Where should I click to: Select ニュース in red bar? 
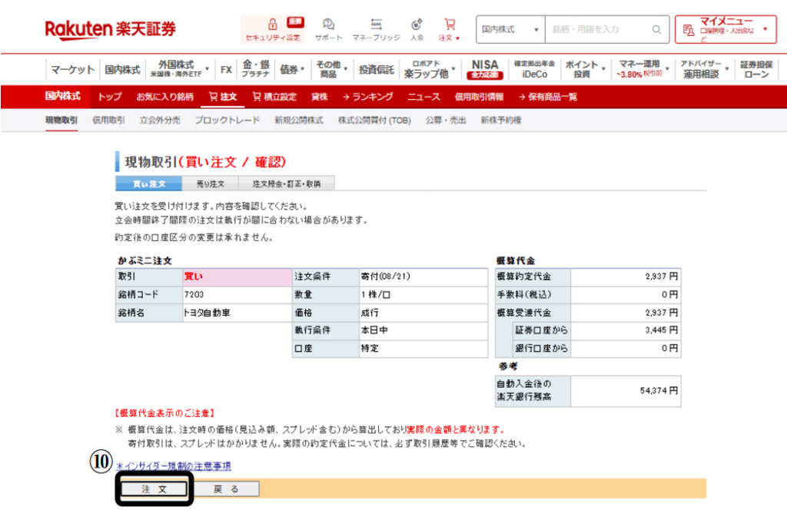coord(423,97)
